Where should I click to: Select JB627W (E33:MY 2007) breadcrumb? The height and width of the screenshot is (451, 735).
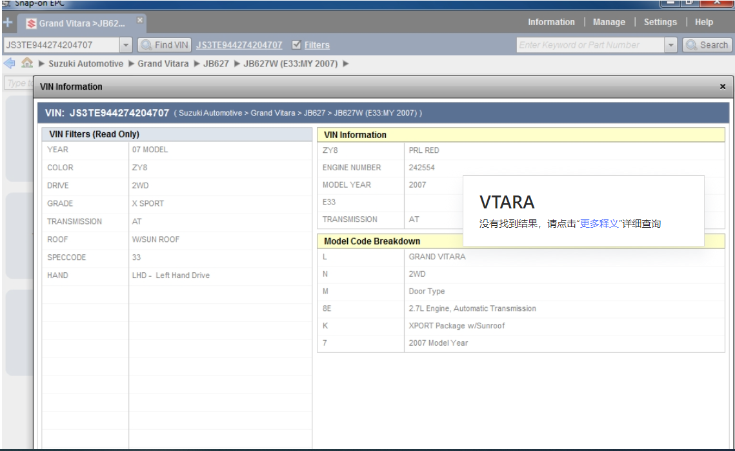290,64
